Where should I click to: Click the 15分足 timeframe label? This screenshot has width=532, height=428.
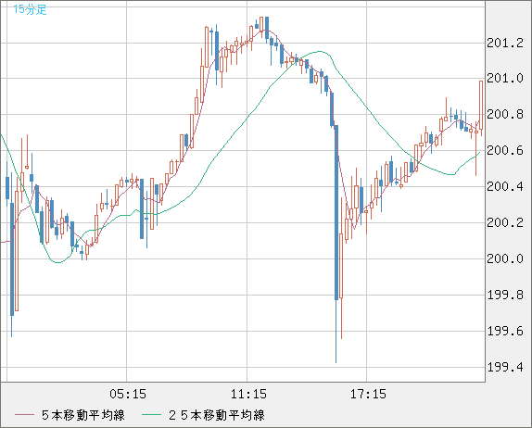(x=30, y=9)
